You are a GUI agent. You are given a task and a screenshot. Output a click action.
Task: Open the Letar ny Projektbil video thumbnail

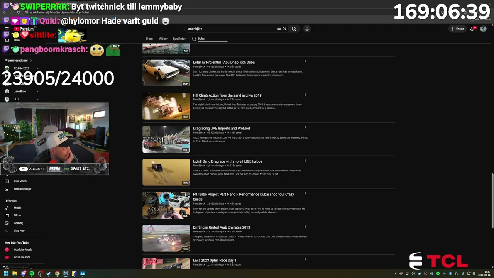(x=166, y=73)
